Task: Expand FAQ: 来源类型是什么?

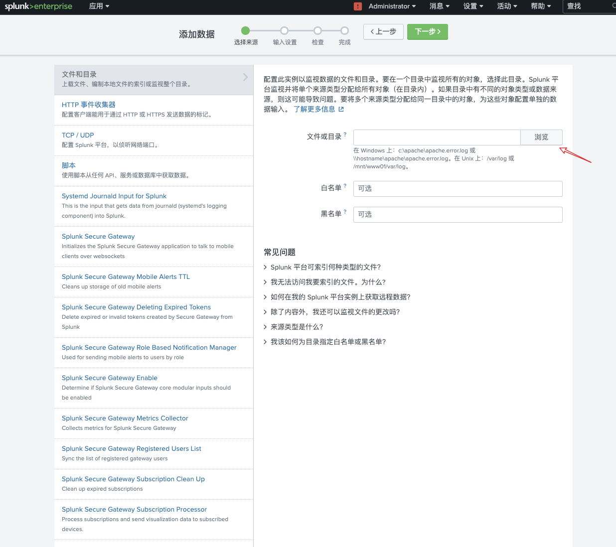Action: pyautogui.click(x=294, y=327)
